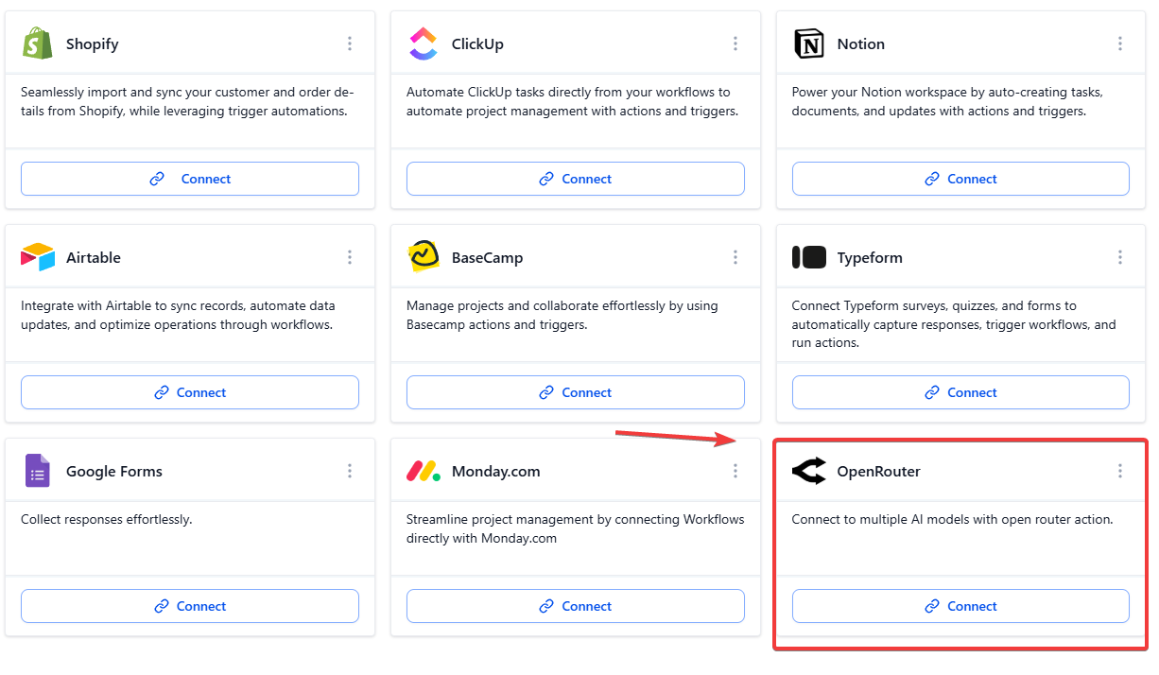Click Connect under Google Forms

pos(190,606)
